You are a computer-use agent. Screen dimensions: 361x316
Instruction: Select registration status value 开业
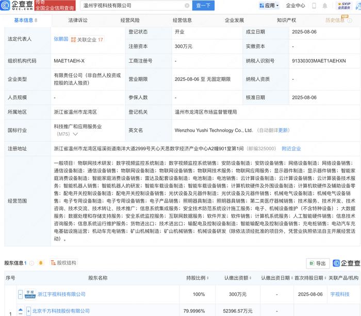(179, 32)
